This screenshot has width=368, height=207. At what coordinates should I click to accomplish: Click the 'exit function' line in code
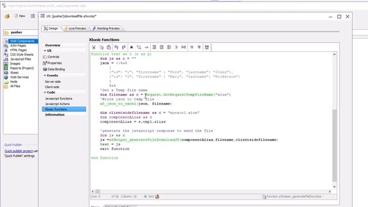pyautogui.click(x=114, y=149)
